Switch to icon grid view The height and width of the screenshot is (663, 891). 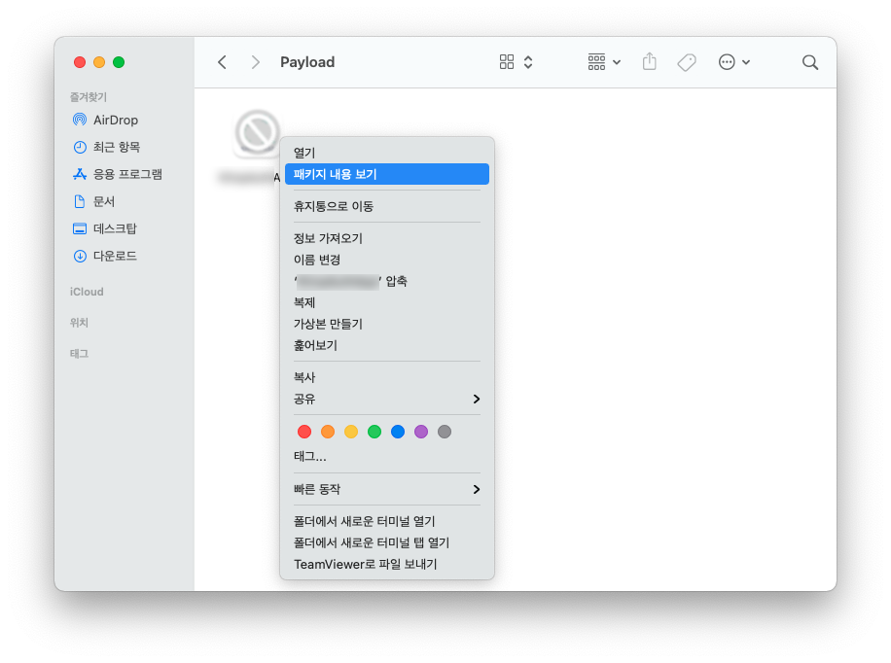507,62
